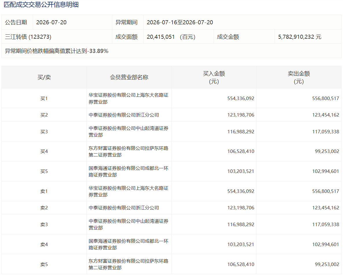Click 华宝证券 branch name in 买1 row
Image resolution: width=343 pixels, height=275 pixels.
pyautogui.click(x=129, y=99)
